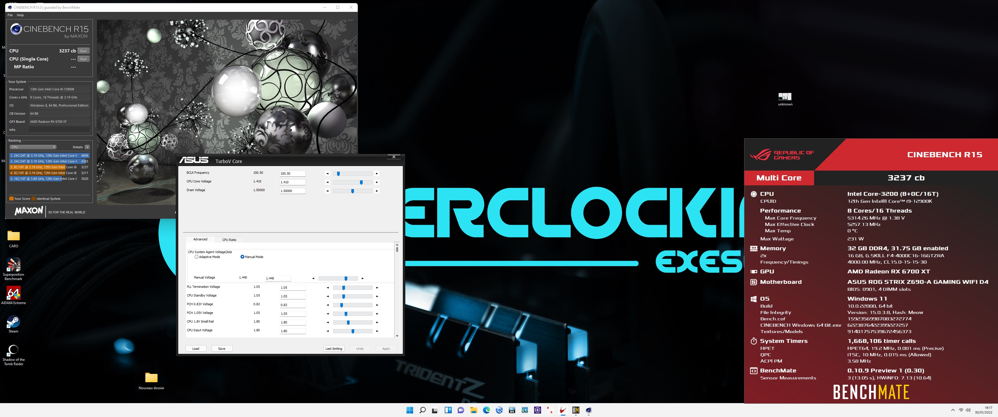Open the Windows Start menu
The width and height of the screenshot is (998, 417).
click(x=410, y=410)
